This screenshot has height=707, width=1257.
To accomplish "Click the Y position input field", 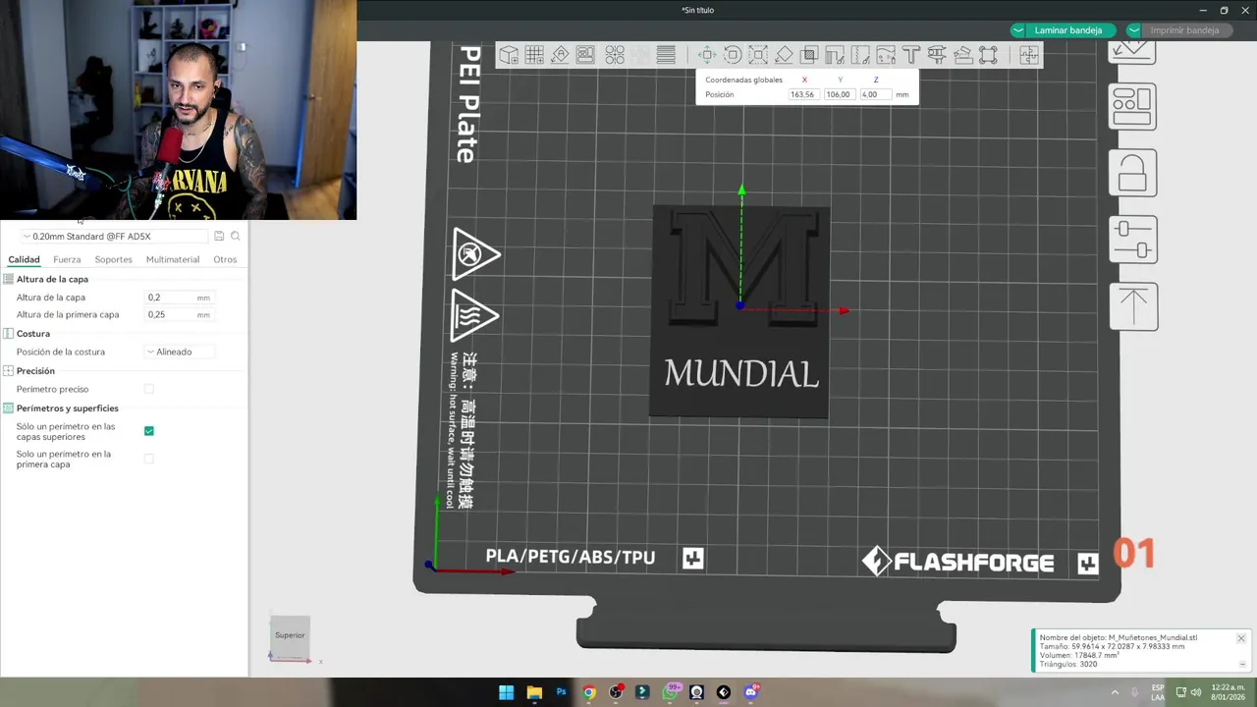I will 839,94.
